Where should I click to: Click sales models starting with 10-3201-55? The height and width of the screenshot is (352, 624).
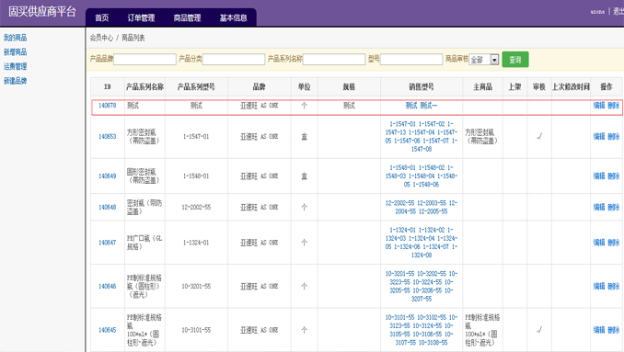click(x=421, y=286)
